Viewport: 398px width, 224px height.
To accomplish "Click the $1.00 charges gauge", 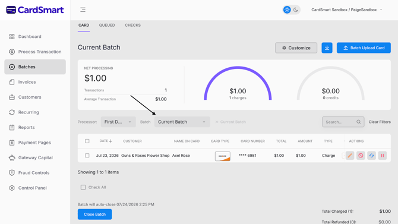I will (x=238, y=83).
